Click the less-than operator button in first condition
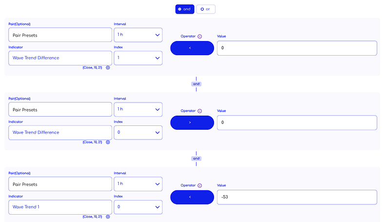390x222 pixels. (192, 48)
